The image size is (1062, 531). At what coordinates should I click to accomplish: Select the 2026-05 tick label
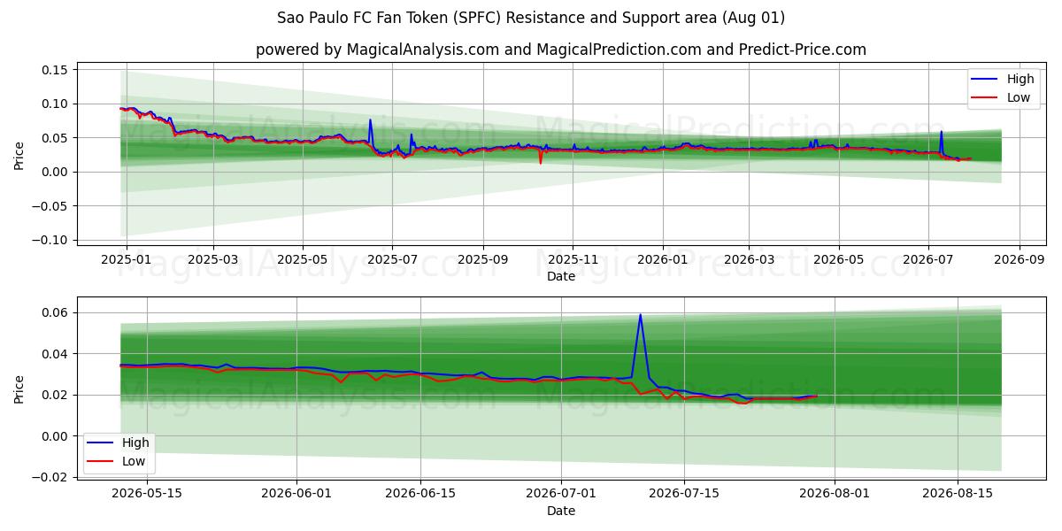click(x=838, y=259)
